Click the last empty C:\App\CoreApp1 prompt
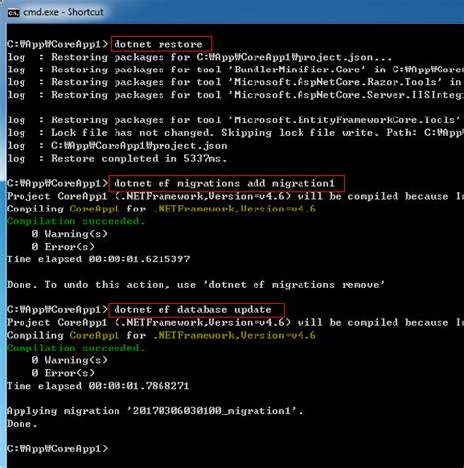 click(x=57, y=449)
